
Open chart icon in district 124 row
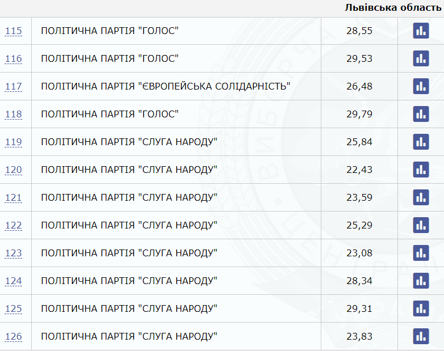(x=421, y=281)
